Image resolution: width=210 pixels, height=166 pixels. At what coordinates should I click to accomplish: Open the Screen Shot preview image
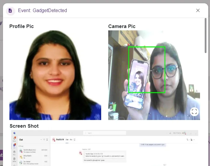pyautogui.click(x=105, y=148)
